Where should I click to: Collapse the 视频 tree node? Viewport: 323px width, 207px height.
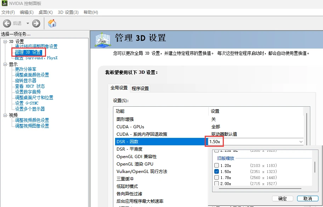5,115
